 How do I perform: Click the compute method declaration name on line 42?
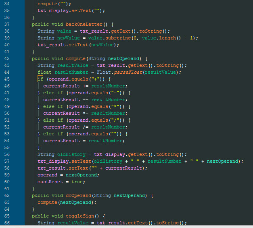coord(75,58)
